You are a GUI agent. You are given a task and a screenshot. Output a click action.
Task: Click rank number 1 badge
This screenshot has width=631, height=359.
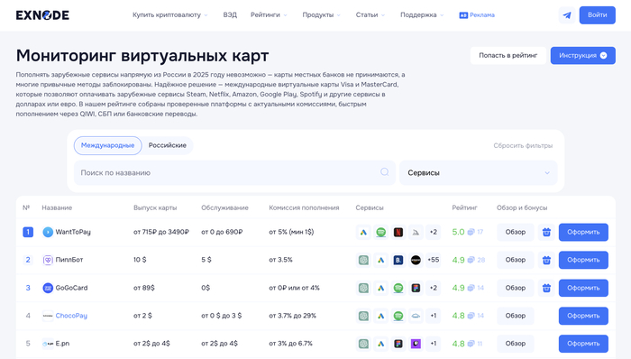pyautogui.click(x=28, y=232)
